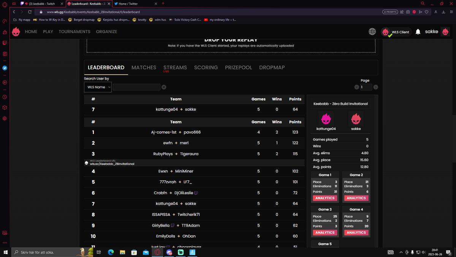Open Tigeraura player link
456x257 pixels.
coord(189,154)
